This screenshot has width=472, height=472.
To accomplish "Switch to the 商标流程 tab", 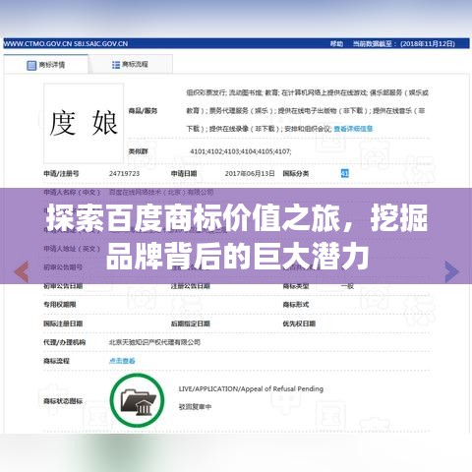I will point(131,65).
